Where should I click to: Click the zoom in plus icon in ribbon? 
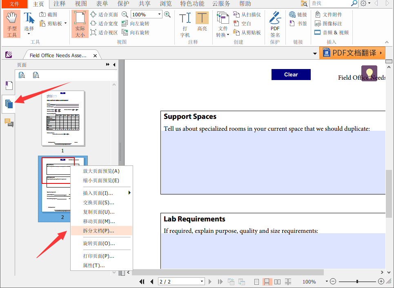point(167,14)
